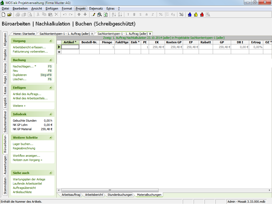272x204 pixels.
Task: Click the red puzzle piece icon
Action: coord(202,15)
